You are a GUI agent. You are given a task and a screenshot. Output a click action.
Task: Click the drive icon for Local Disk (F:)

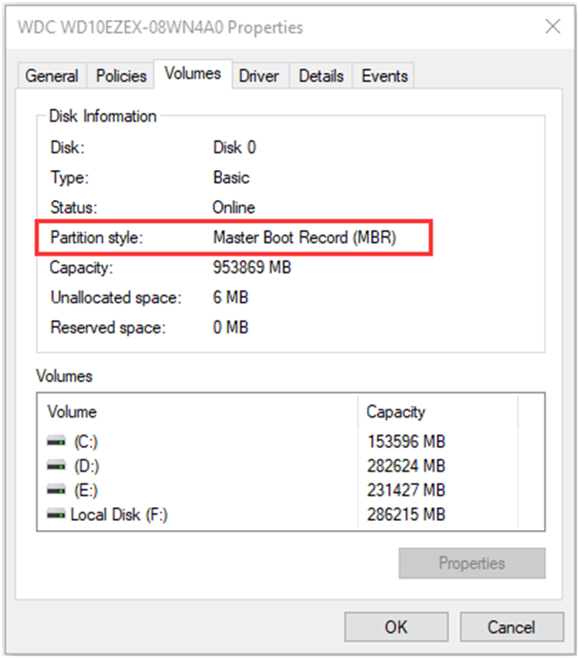[57, 514]
